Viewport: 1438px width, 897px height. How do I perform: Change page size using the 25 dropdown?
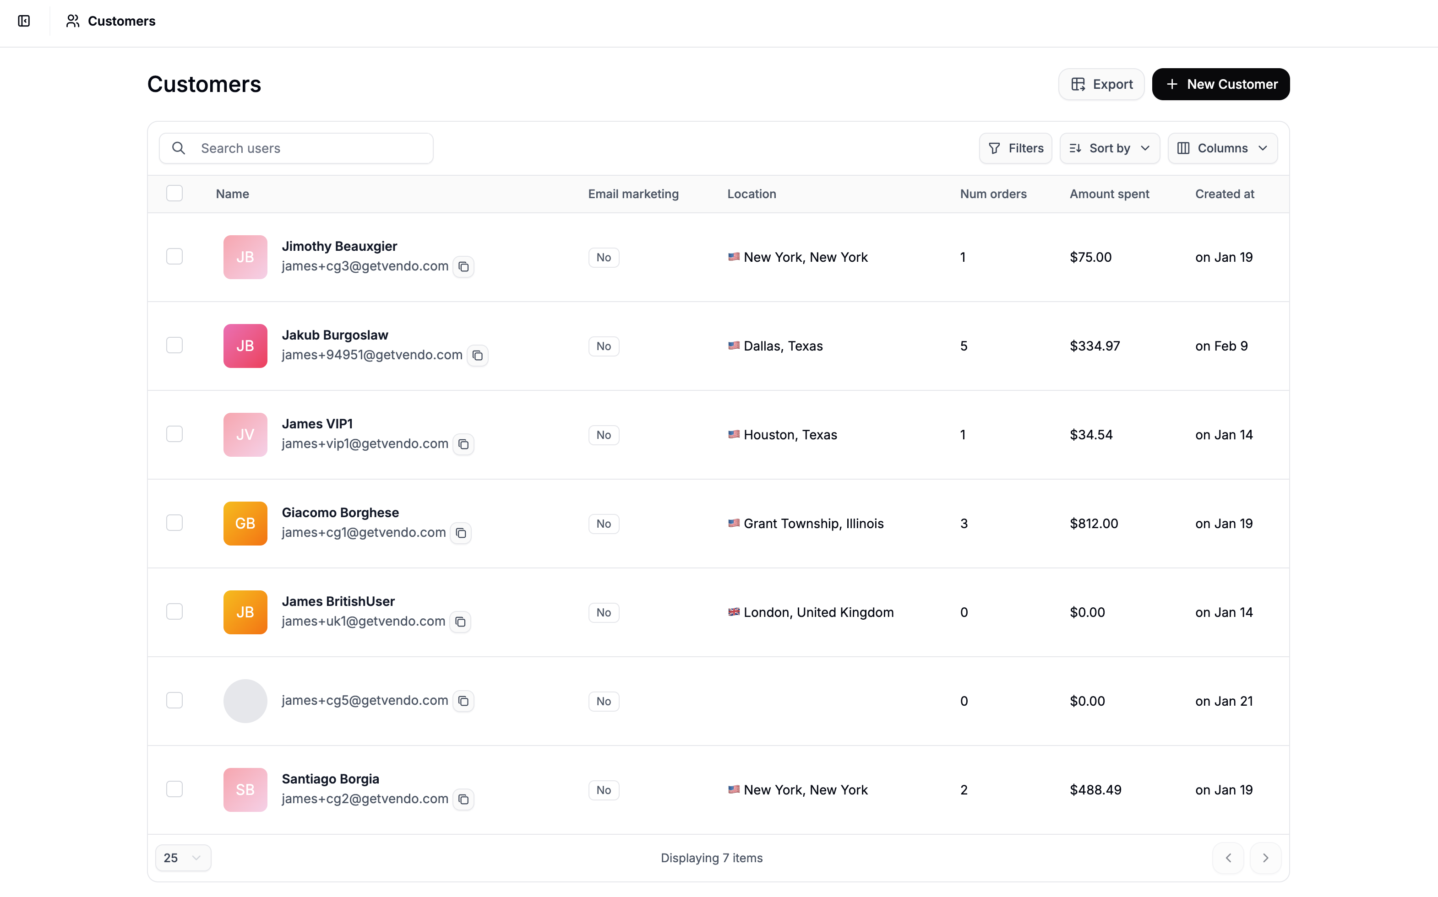[182, 857]
